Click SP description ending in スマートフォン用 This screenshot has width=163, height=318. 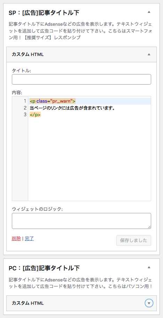tap(80, 31)
